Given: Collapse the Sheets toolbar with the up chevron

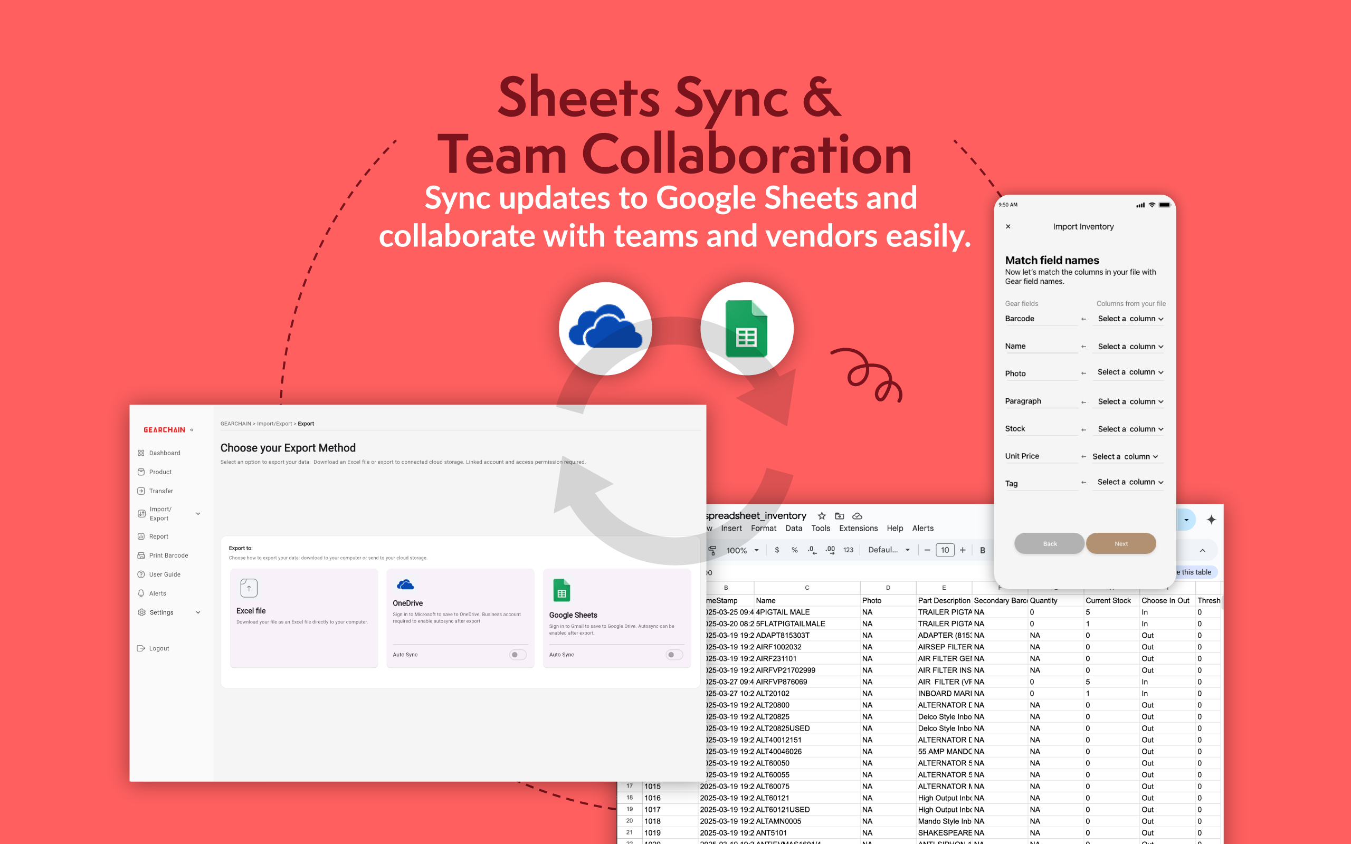Looking at the screenshot, I should [1203, 550].
